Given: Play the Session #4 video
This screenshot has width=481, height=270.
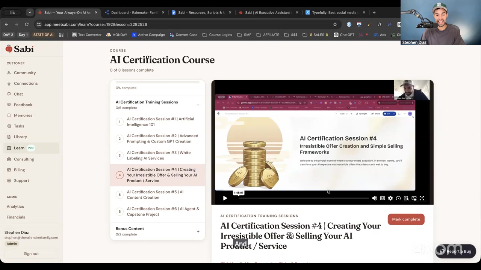Looking at the screenshot, I should [x=225, y=198].
